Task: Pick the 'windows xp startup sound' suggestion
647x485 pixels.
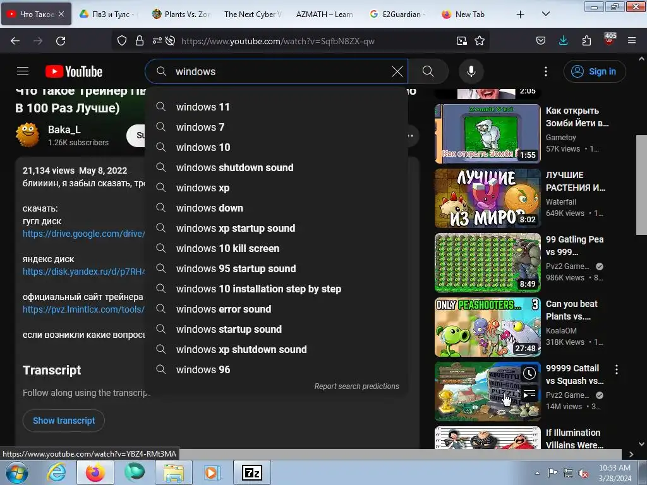Action: (276, 228)
